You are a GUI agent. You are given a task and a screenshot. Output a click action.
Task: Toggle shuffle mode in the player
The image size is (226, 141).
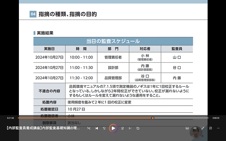89,128
